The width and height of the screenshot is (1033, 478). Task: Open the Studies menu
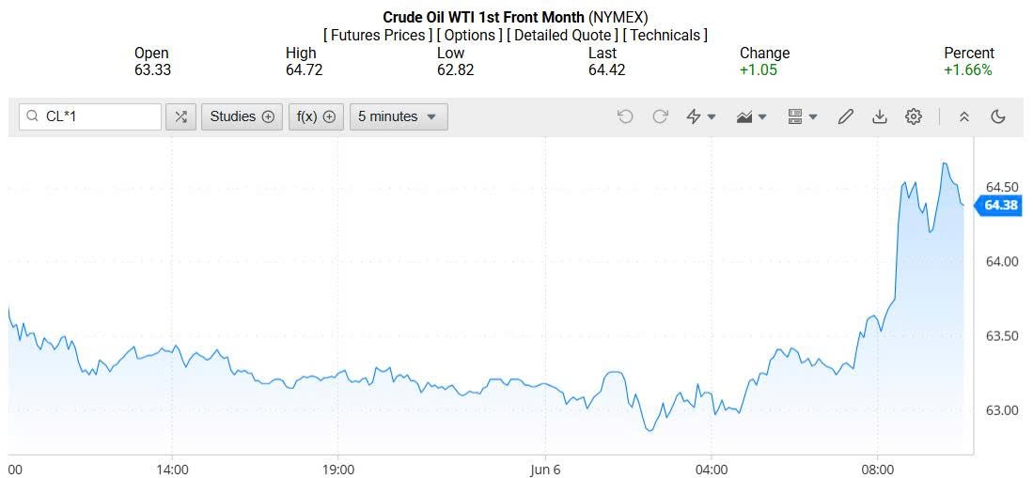click(242, 116)
